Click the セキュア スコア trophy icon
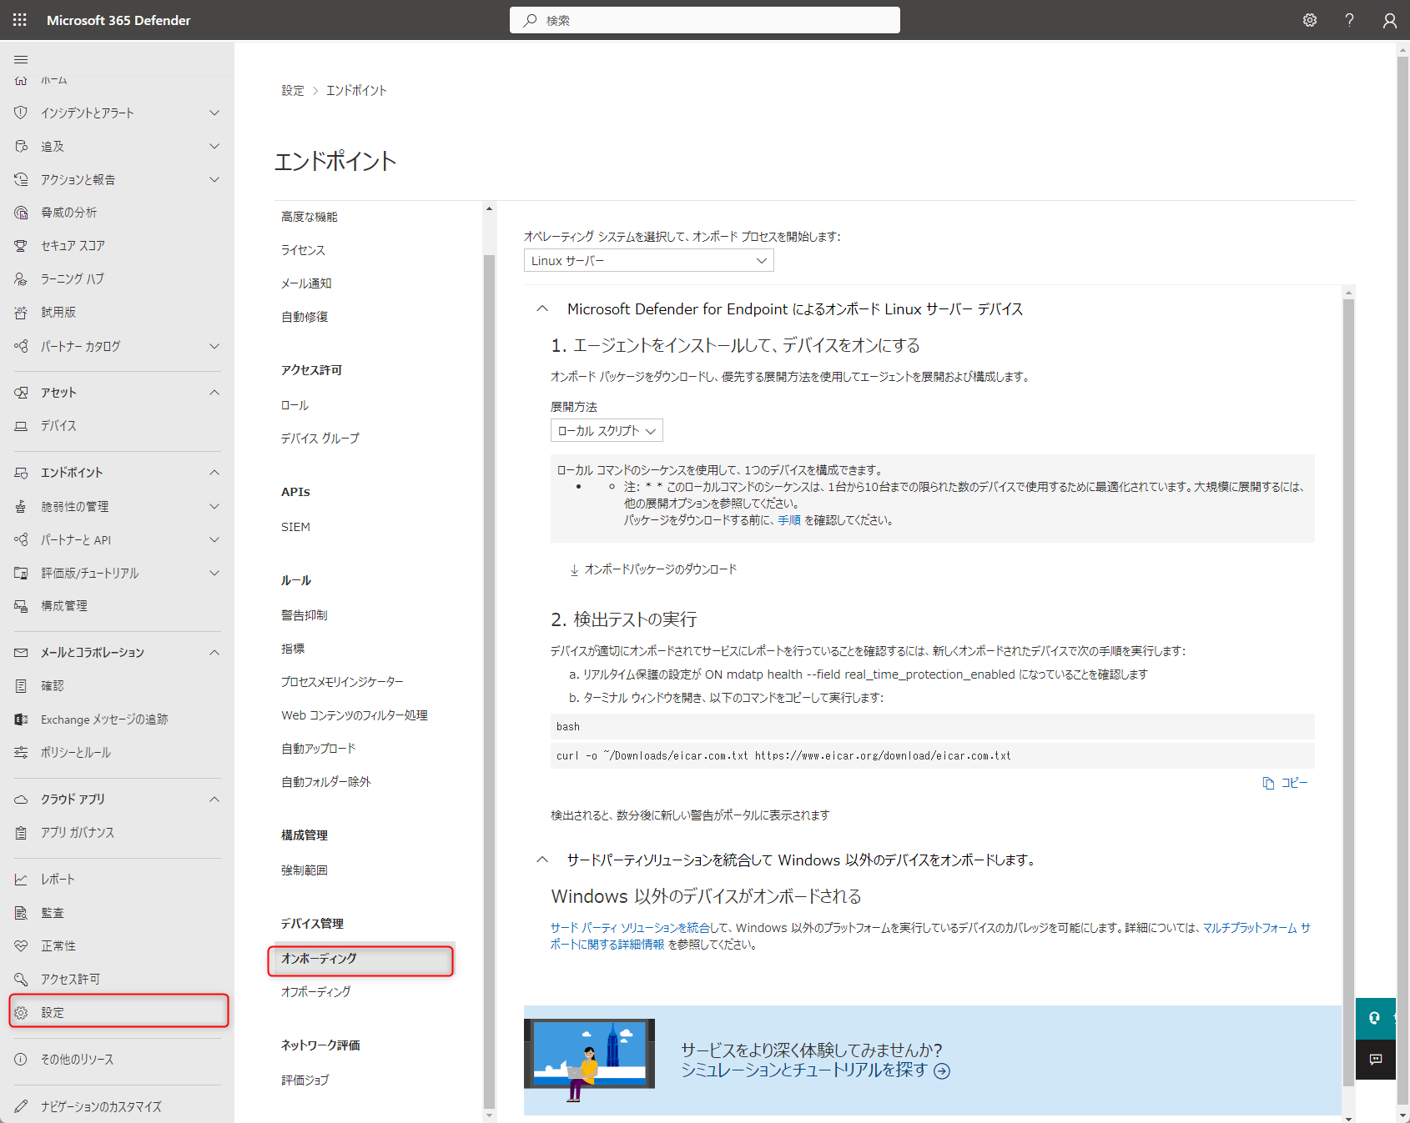This screenshot has width=1410, height=1123. click(x=21, y=246)
